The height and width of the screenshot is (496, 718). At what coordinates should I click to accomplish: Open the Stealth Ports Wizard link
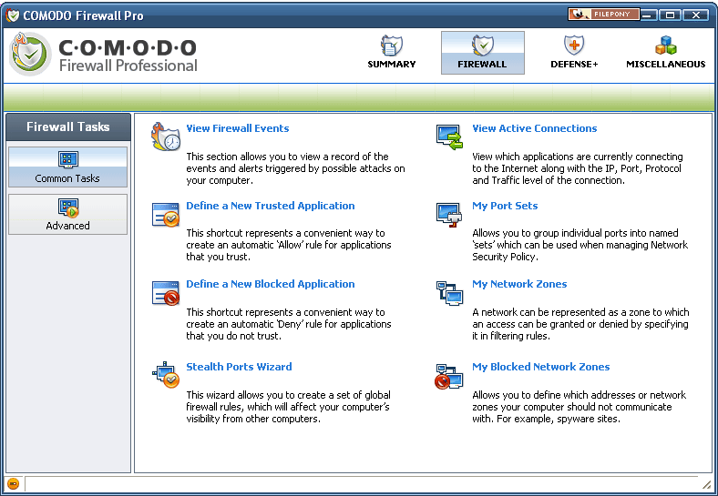(x=239, y=367)
